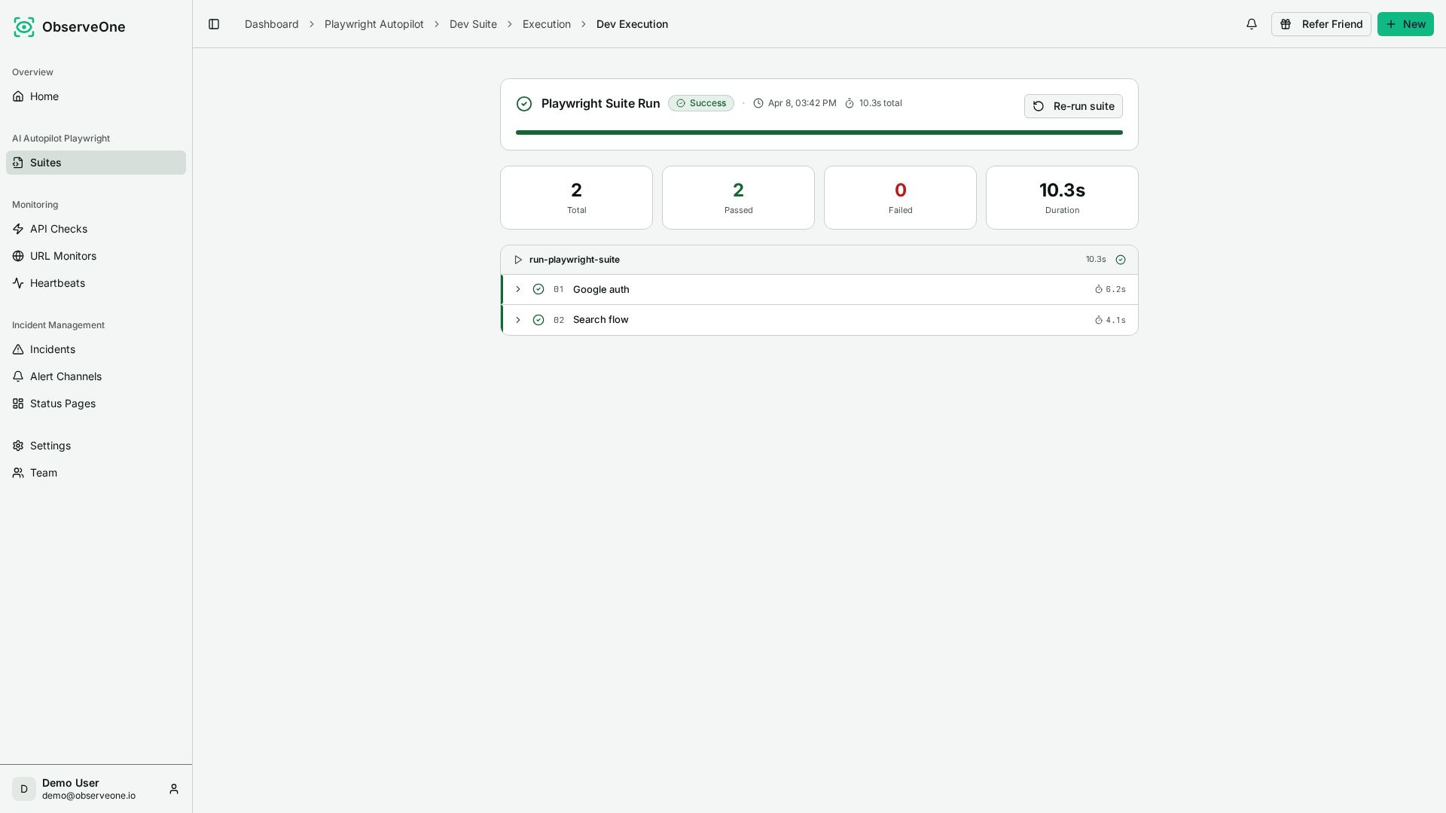Viewport: 1446px width, 813px height.
Task: Expand the Search flow test row
Action: 518,320
